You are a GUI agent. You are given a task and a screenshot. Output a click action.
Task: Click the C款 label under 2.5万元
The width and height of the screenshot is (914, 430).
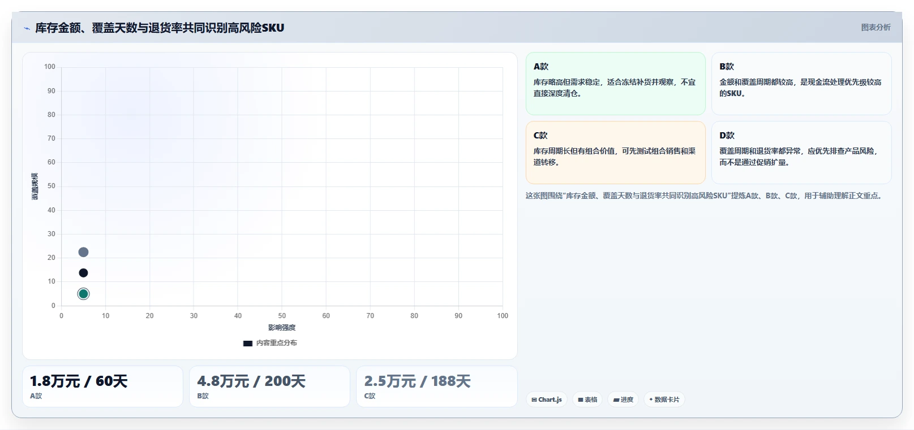click(370, 396)
